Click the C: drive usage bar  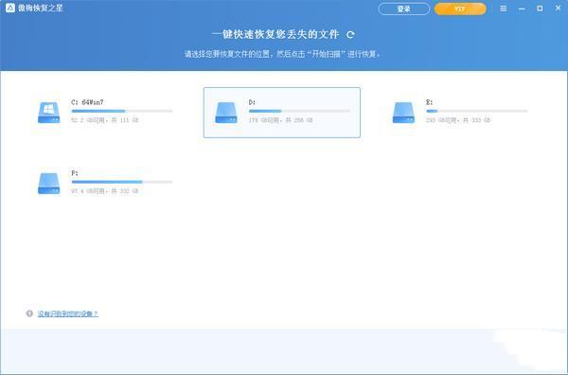point(122,111)
